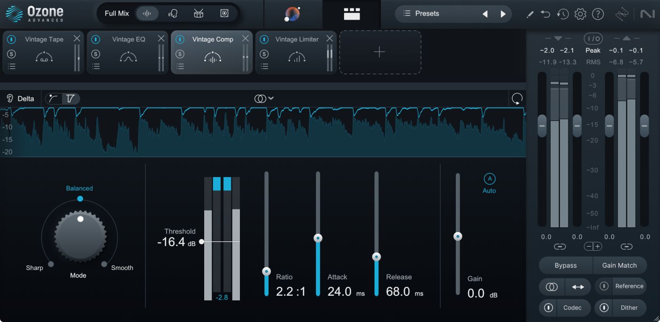Select the drums target icon
The height and width of the screenshot is (322, 660).
coord(199,13)
